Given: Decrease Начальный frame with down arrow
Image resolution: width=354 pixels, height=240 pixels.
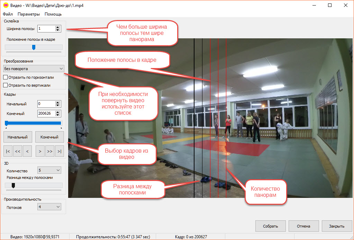Looking at the screenshot, I should pos(58,105).
